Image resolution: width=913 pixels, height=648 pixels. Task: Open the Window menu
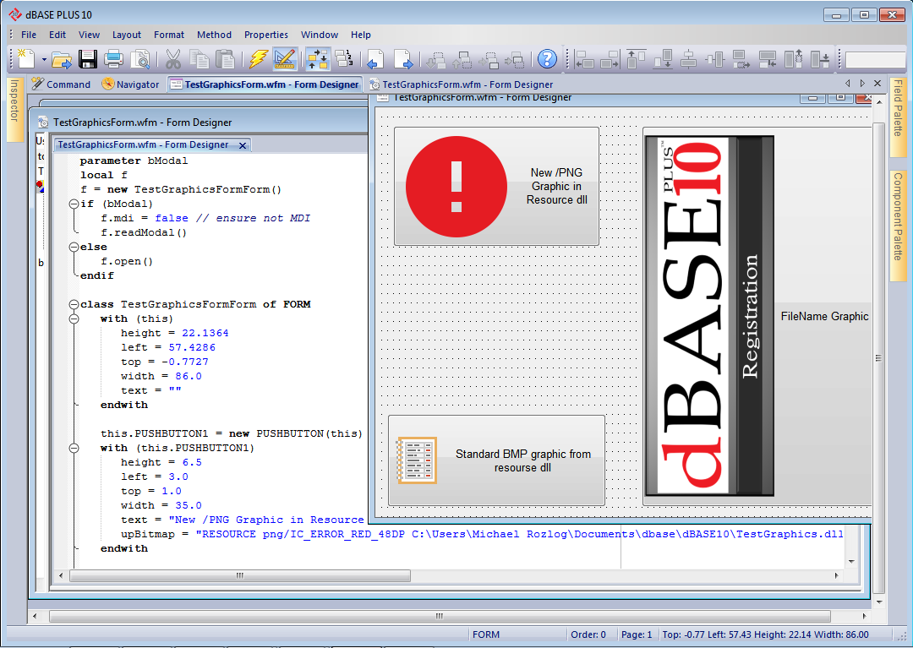click(319, 35)
